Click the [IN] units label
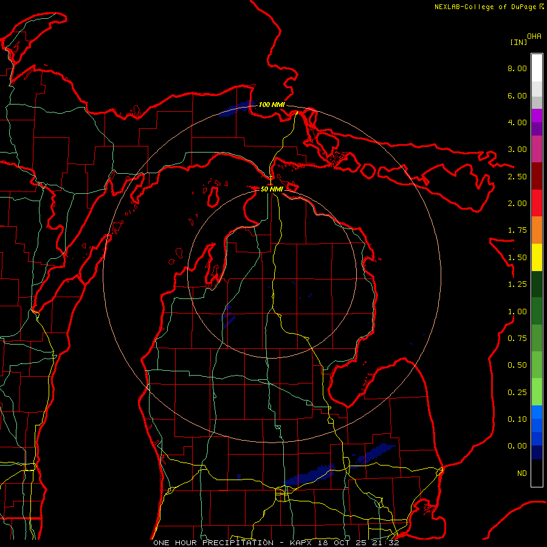The height and width of the screenshot is (547, 547). point(518,42)
